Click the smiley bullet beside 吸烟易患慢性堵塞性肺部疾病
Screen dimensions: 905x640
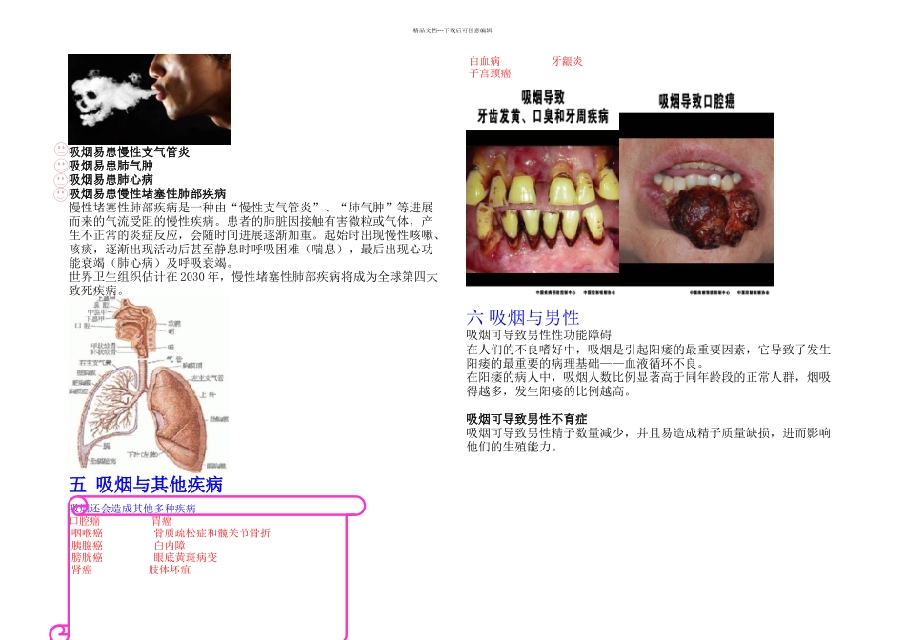pos(61,194)
